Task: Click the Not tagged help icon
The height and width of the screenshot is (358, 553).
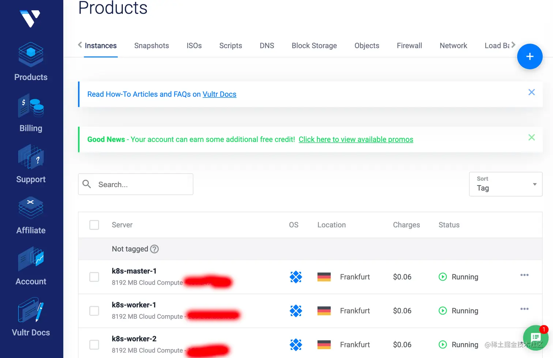Action: tap(154, 249)
